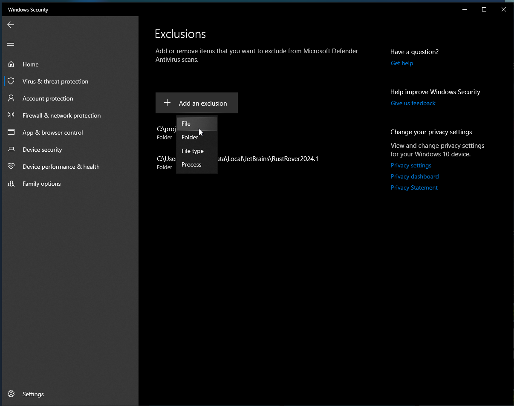514x406 pixels.
Task: Click the Account protection person icon
Action: [x=11, y=98]
